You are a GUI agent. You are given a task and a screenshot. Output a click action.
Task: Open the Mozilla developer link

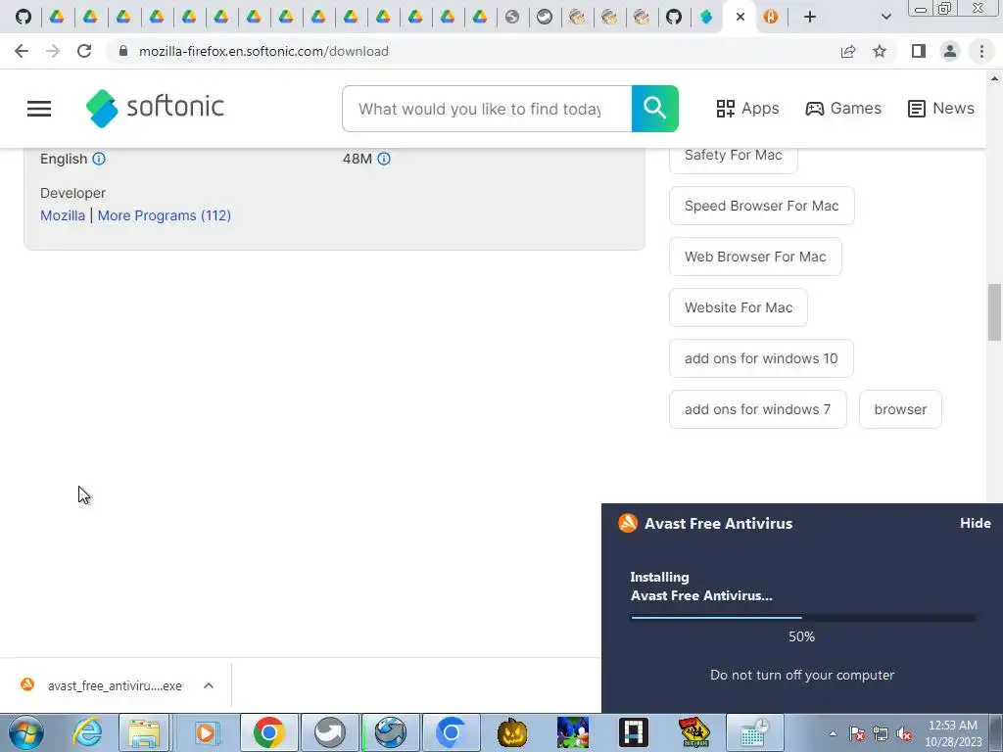tap(63, 215)
